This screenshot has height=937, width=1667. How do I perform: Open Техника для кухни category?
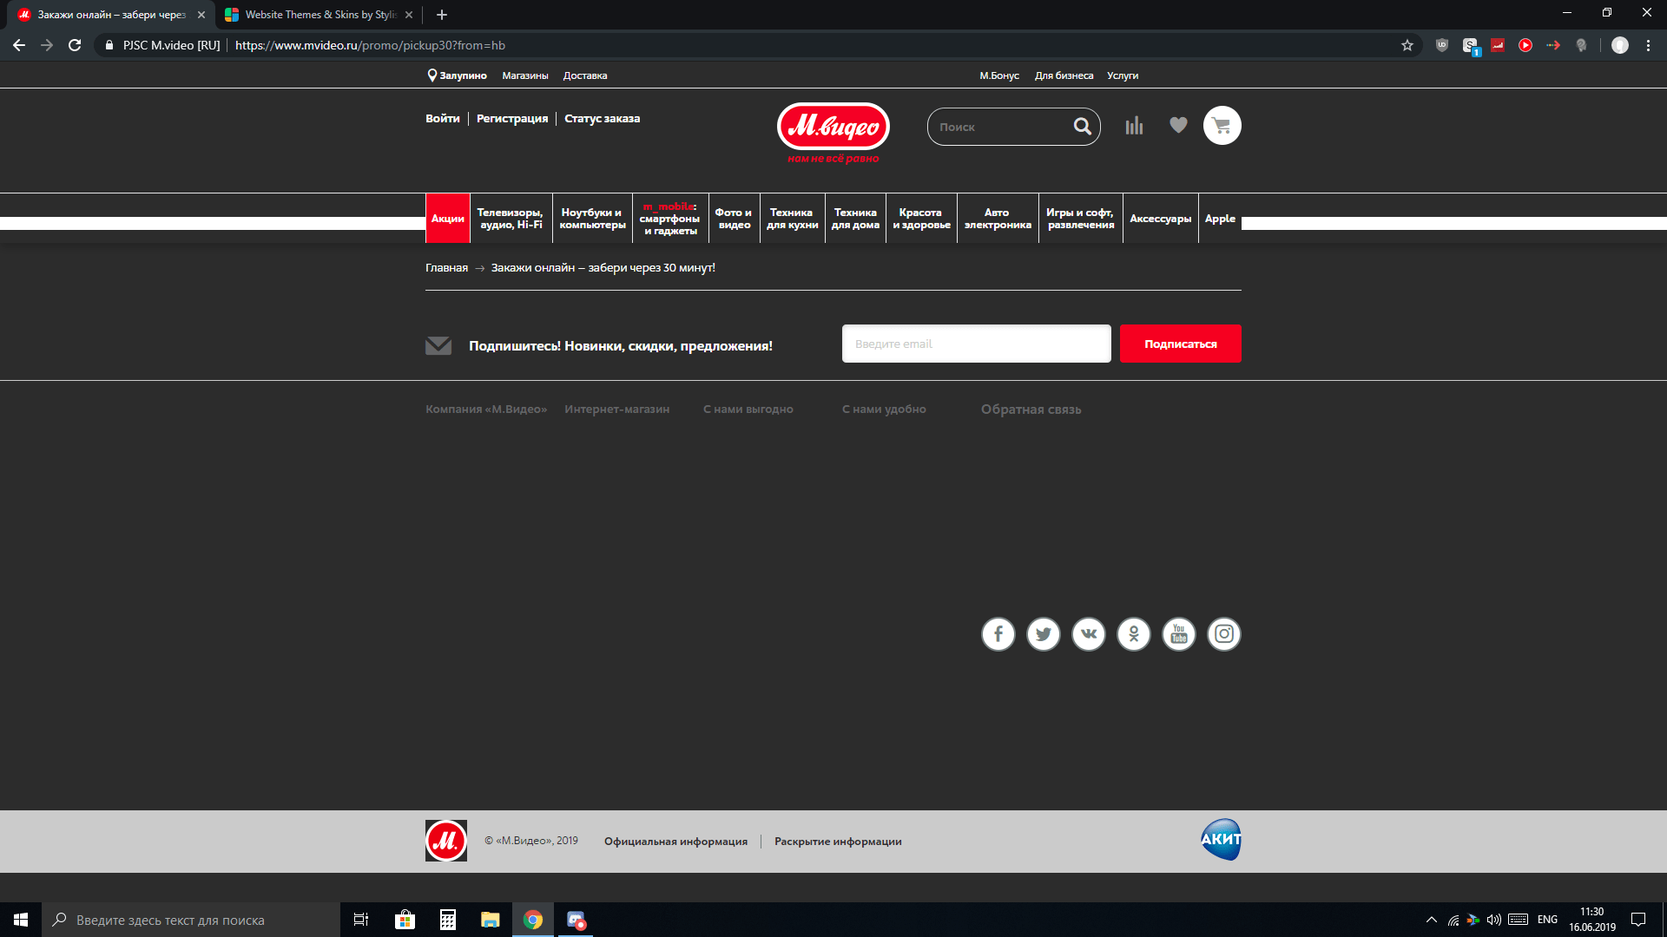792,219
